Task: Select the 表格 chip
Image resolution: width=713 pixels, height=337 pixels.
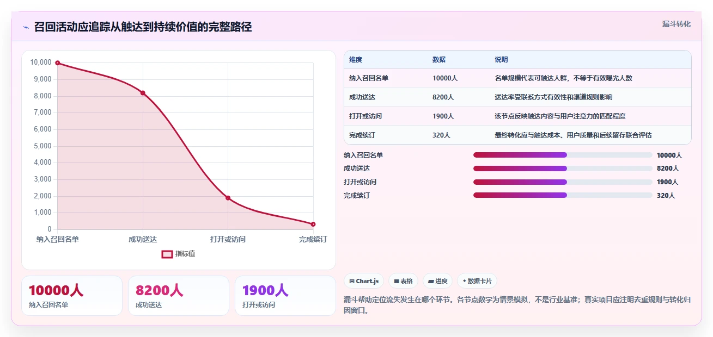Action: pyautogui.click(x=403, y=281)
